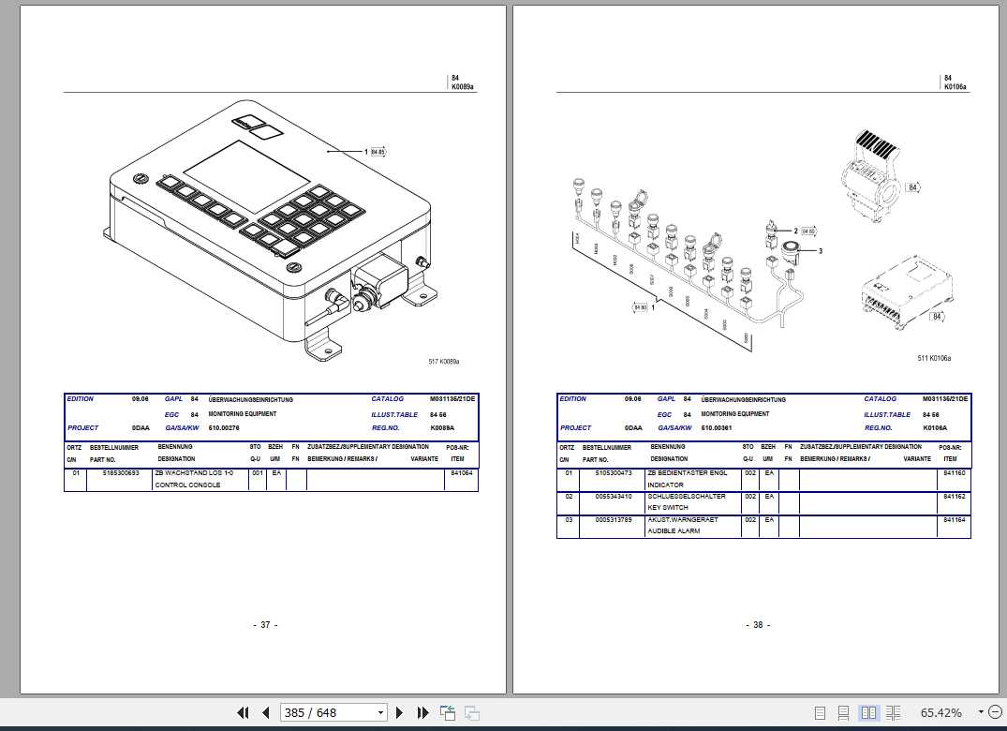This screenshot has width=1007, height=731.
Task: Toggle the two-page facing view mode
Action: pyautogui.click(x=868, y=712)
